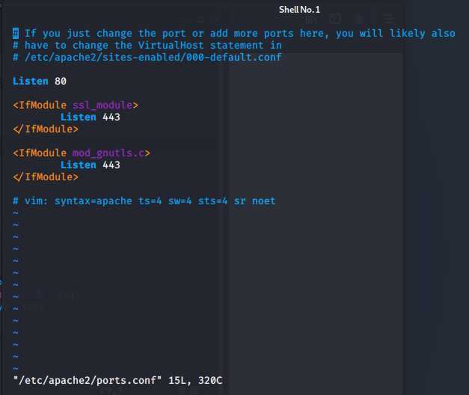Click 'mod_gnutls.c' text

[108, 153]
